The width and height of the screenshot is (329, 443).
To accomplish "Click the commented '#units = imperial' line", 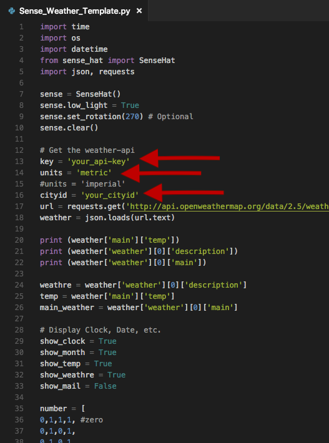I will click(82, 184).
